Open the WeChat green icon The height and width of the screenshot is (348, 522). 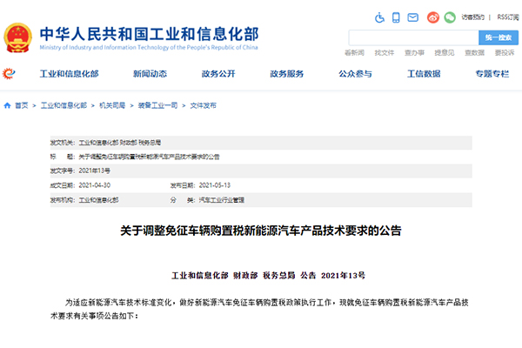pos(450,17)
